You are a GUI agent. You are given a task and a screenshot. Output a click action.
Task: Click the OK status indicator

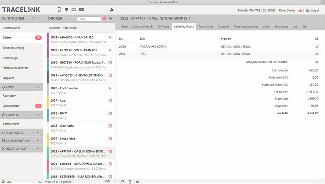click(6, 182)
